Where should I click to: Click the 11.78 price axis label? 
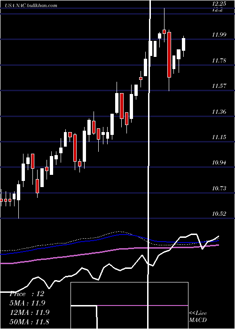219,61
